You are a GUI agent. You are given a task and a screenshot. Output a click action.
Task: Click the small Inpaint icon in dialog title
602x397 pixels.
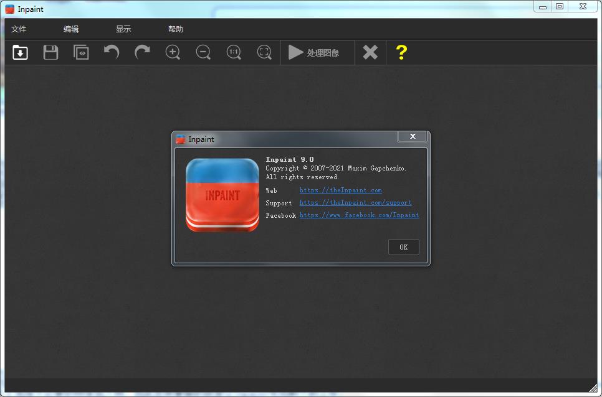click(x=181, y=139)
